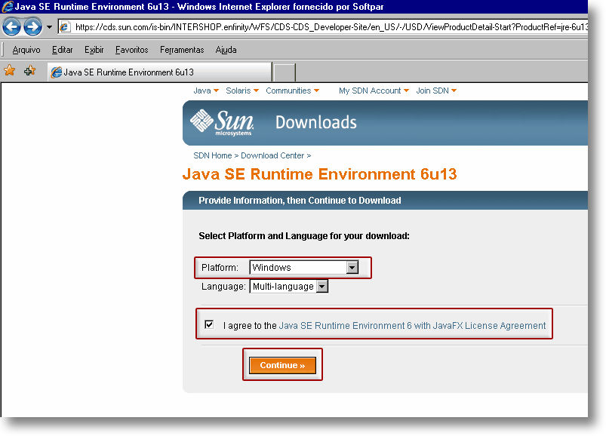Click the Sun Microsystems logo
The height and width of the screenshot is (436, 606).
(222, 122)
